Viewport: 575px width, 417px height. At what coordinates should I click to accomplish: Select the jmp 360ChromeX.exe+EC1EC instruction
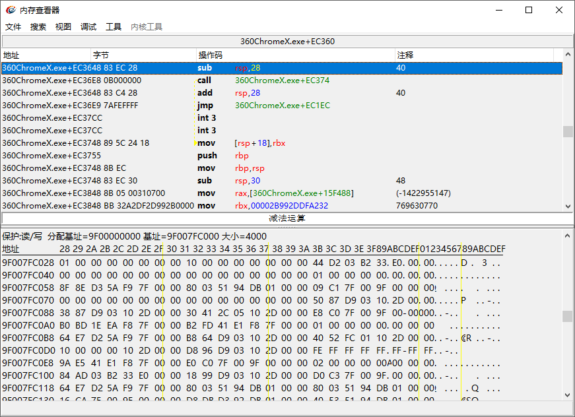[282, 106]
